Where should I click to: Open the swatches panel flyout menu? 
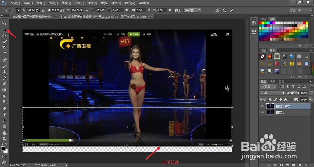click(311, 19)
